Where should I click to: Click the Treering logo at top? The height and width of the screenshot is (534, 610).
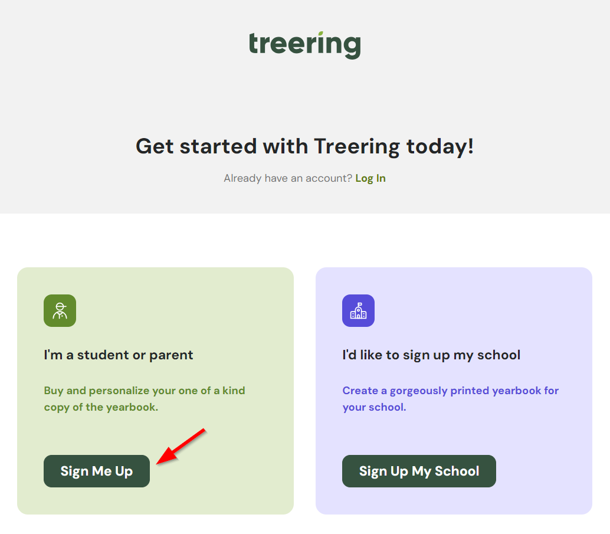pos(304,45)
